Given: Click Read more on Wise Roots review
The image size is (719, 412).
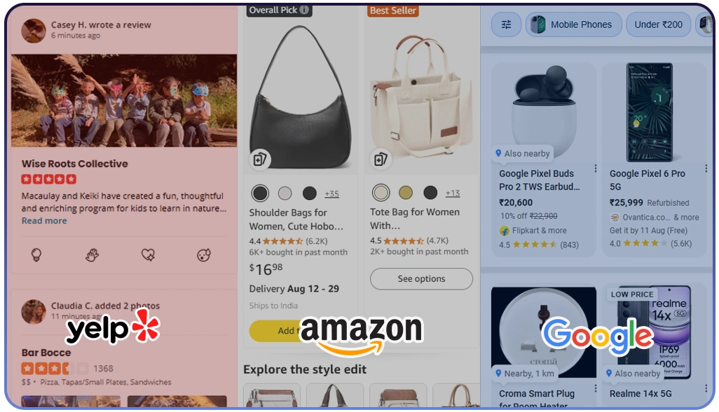Looking at the screenshot, I should pyautogui.click(x=44, y=220).
